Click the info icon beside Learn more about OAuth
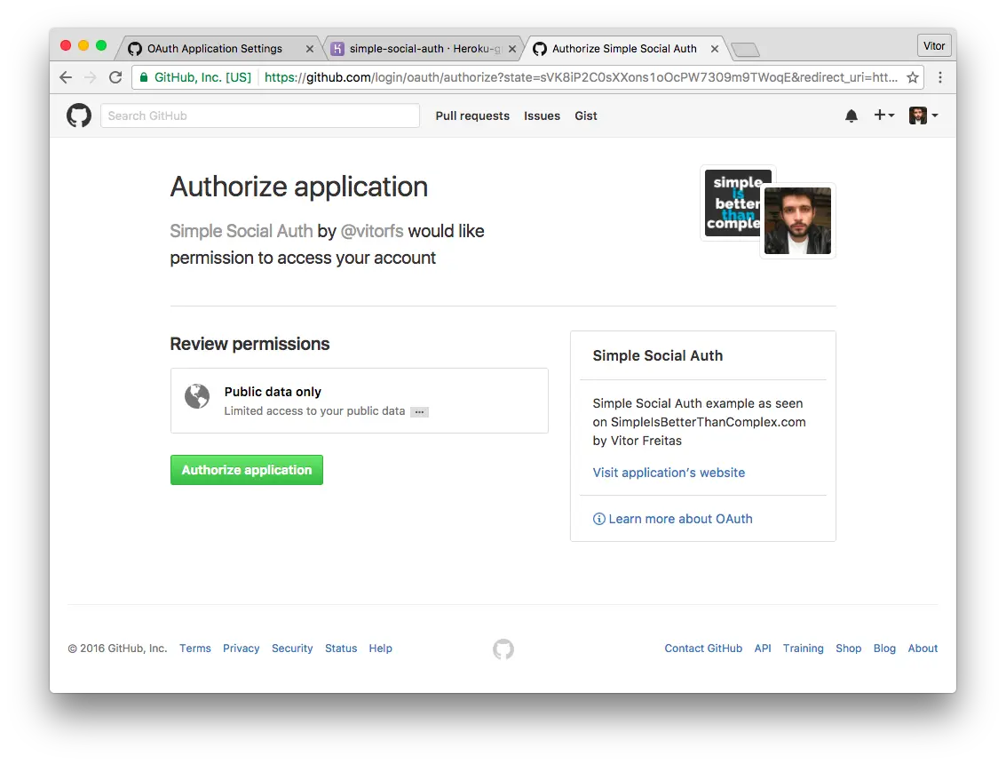 (599, 518)
